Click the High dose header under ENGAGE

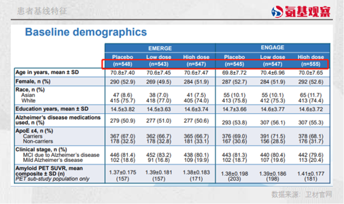[x=311, y=57]
